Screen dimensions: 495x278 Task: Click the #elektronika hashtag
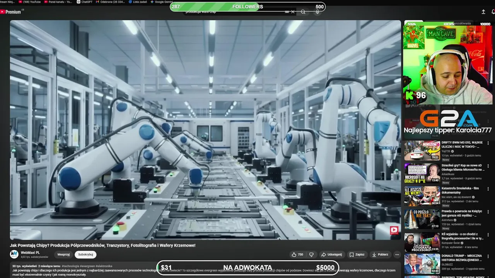[x=104, y=266]
